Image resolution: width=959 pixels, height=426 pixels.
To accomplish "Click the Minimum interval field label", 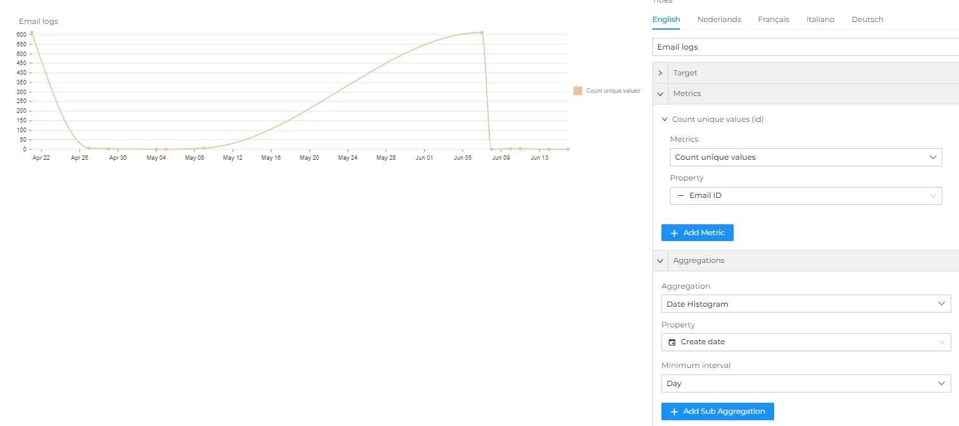I will coord(696,365).
